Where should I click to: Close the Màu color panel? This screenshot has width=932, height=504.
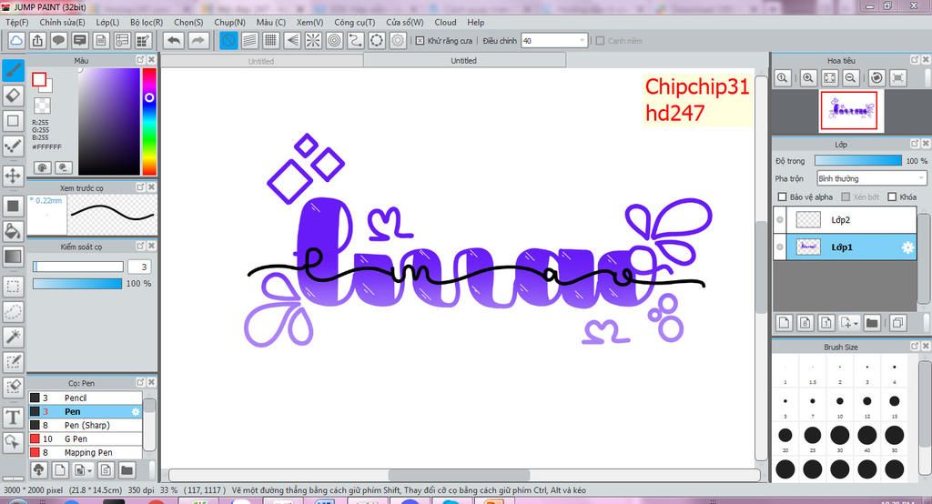click(x=152, y=60)
